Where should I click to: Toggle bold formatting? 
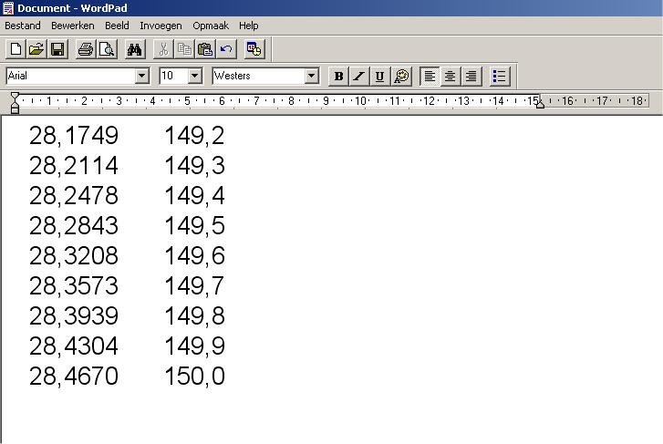(x=339, y=77)
